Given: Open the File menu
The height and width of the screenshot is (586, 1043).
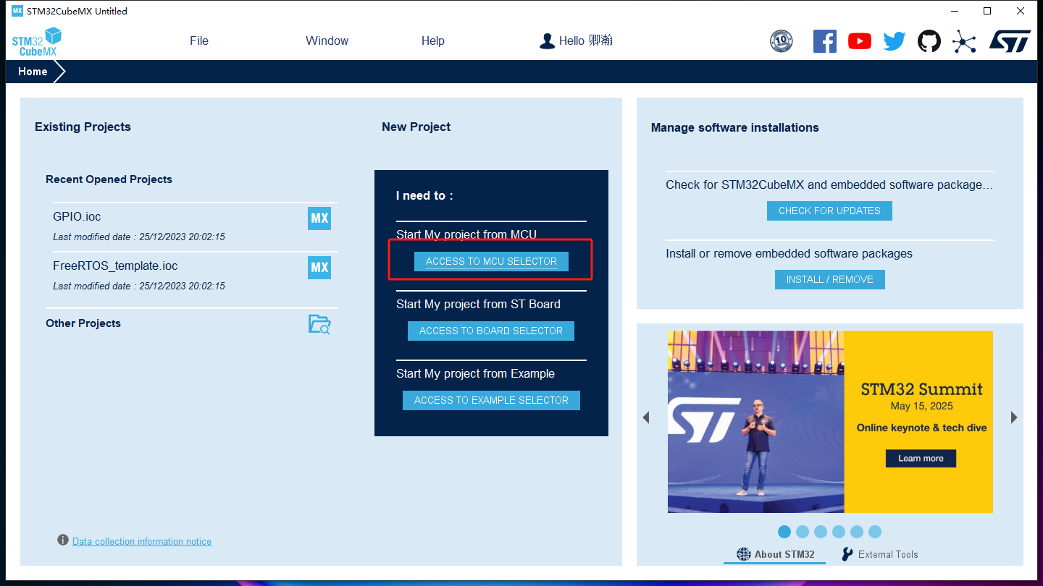Looking at the screenshot, I should coord(199,41).
